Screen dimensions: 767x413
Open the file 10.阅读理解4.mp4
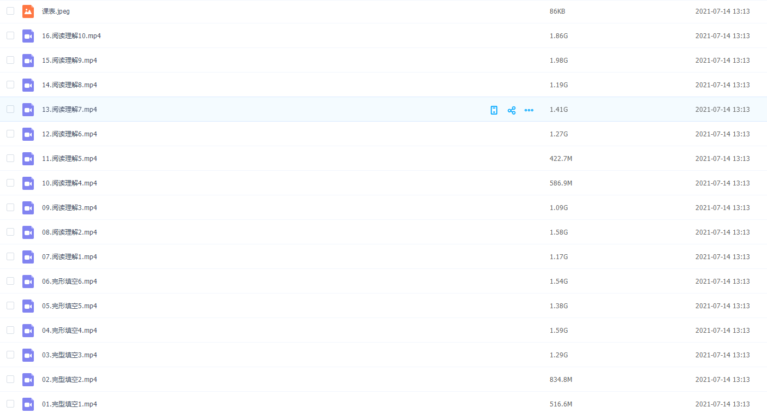[69, 183]
